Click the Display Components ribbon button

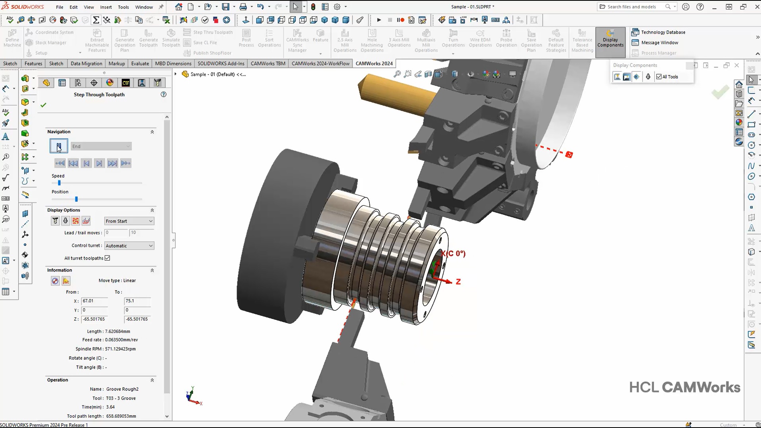[x=610, y=42]
